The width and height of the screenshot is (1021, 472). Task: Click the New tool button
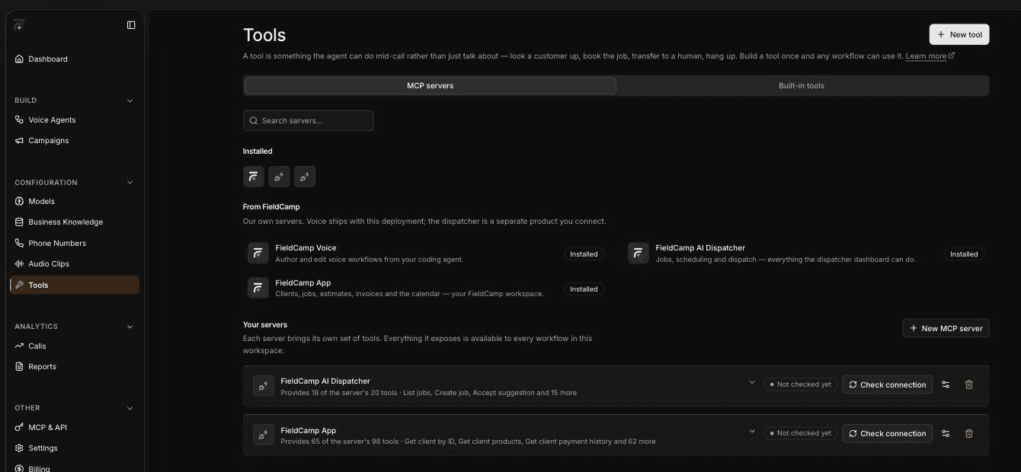coord(959,34)
